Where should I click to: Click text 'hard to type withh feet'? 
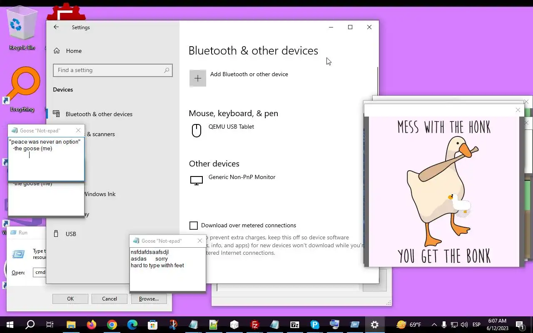[x=157, y=266]
